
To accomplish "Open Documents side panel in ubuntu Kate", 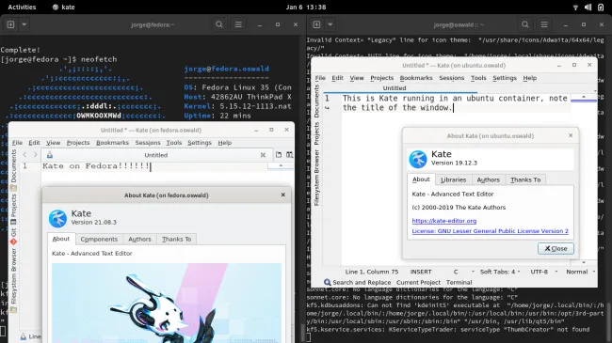I will click(x=316, y=101).
